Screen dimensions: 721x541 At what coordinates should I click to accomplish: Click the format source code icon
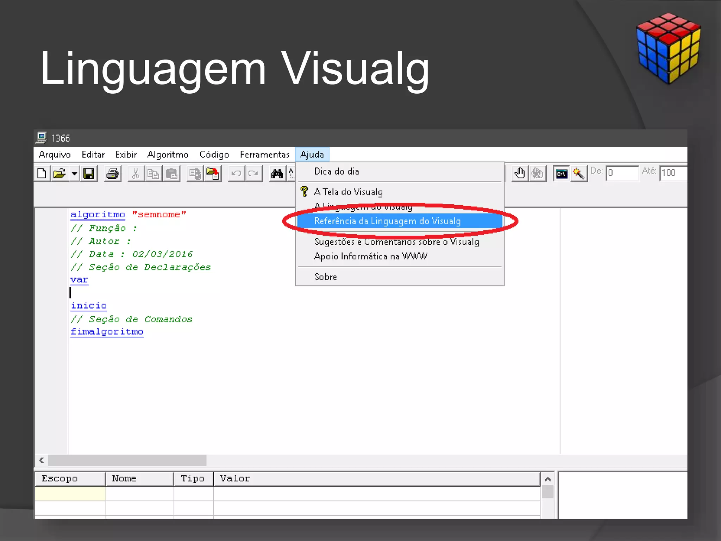pos(195,174)
